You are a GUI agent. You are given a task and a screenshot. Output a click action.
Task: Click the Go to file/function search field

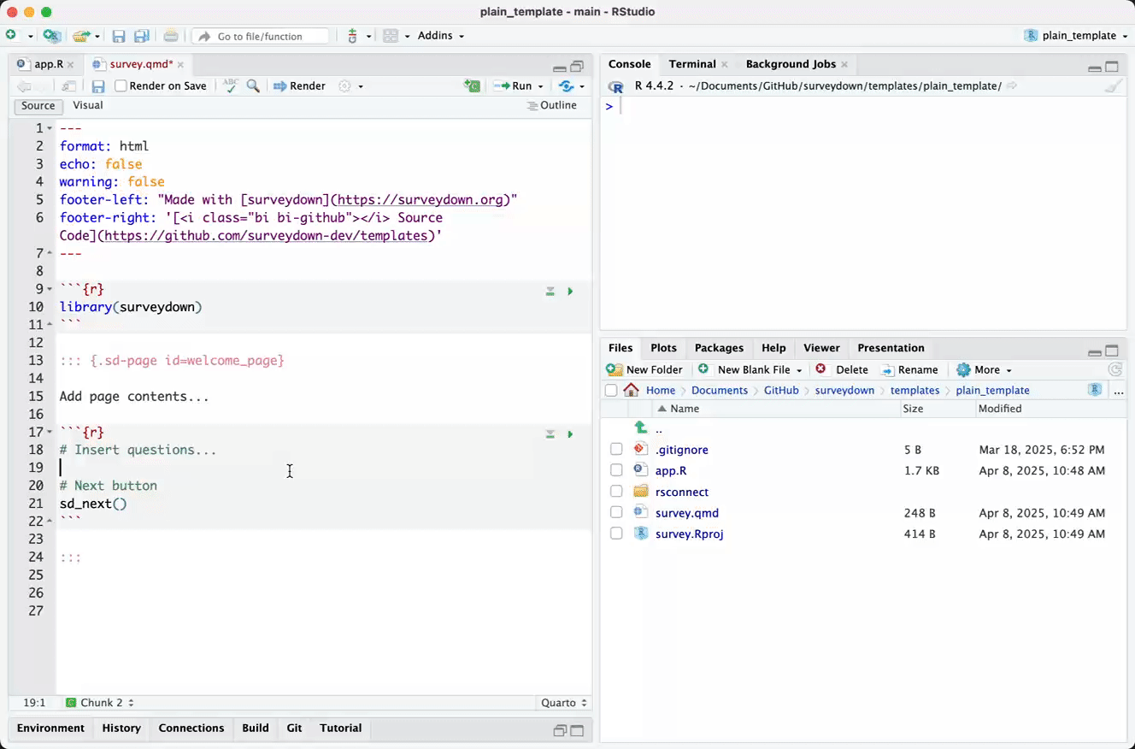point(262,36)
